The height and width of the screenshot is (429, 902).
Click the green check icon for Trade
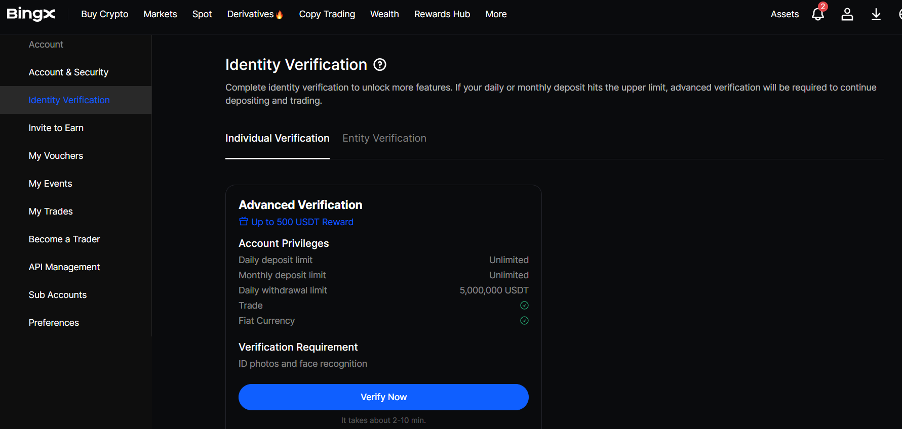click(x=524, y=306)
